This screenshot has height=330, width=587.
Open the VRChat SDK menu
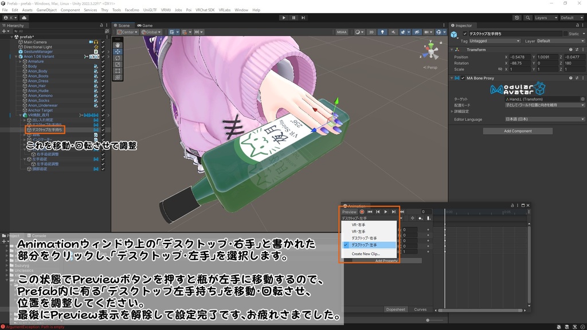coord(205,10)
